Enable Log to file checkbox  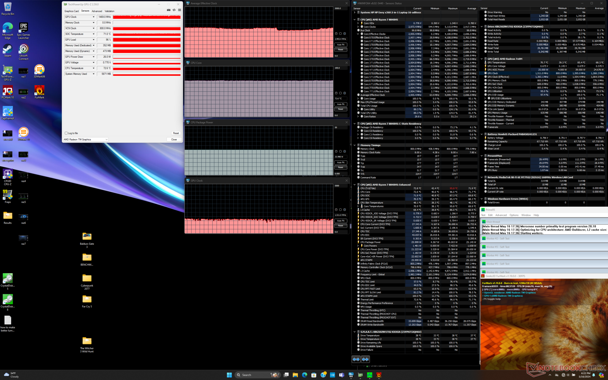tap(66, 133)
